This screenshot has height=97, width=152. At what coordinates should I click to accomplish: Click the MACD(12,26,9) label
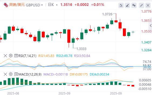(x=30, y=74)
